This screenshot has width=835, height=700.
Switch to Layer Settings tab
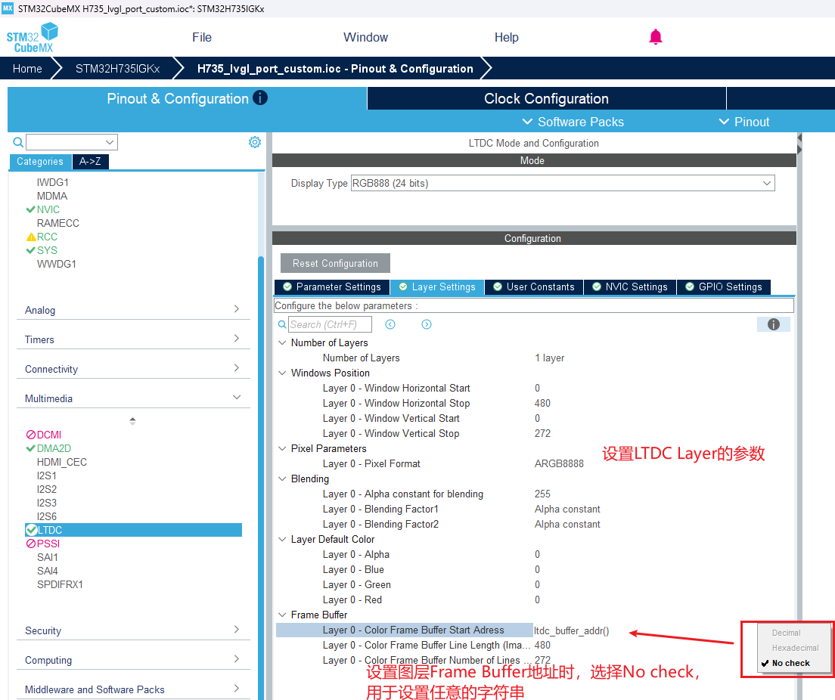pyautogui.click(x=437, y=287)
